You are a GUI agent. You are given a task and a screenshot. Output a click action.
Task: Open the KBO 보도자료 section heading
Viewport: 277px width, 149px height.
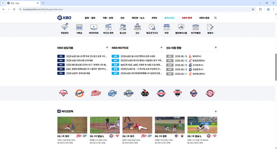(65, 48)
